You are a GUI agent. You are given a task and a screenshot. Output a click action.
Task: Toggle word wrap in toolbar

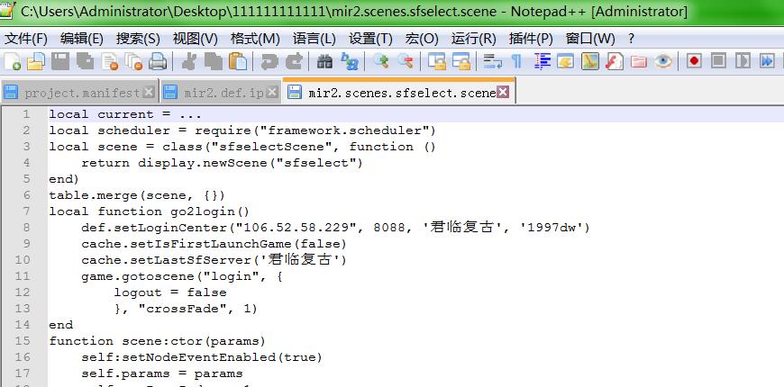492,61
